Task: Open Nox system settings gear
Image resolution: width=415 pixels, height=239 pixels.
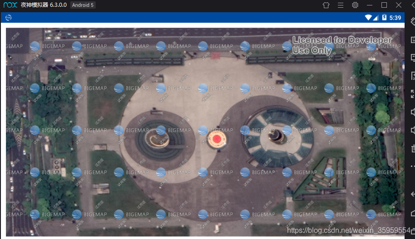Action: pos(355,5)
